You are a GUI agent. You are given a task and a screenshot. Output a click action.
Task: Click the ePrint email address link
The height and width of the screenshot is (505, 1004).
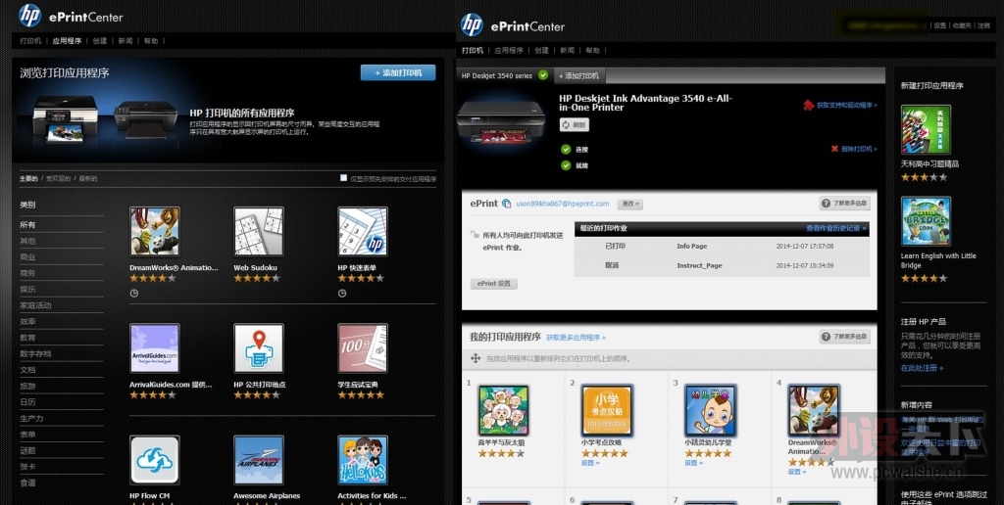(x=563, y=204)
